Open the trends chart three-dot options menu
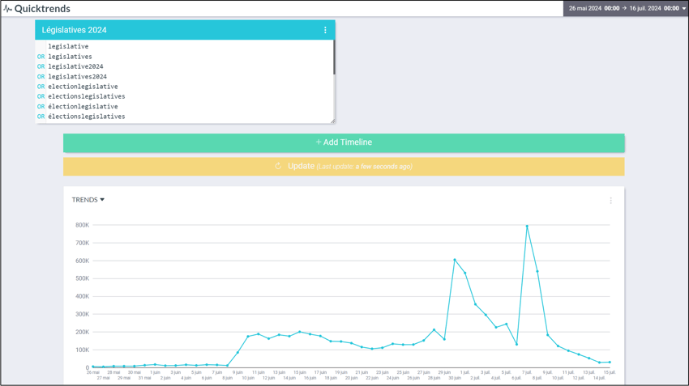The width and height of the screenshot is (689, 386). pyautogui.click(x=610, y=200)
